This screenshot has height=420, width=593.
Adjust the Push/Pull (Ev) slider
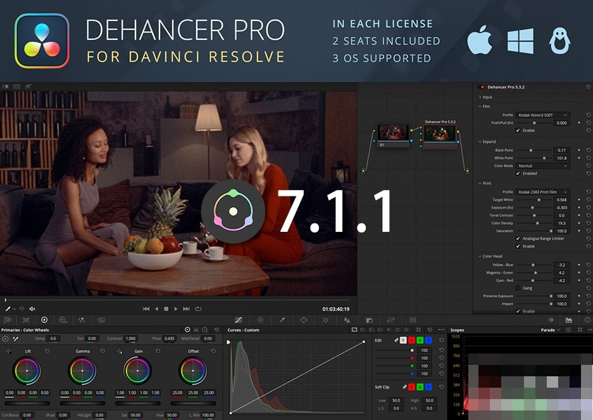534,123
